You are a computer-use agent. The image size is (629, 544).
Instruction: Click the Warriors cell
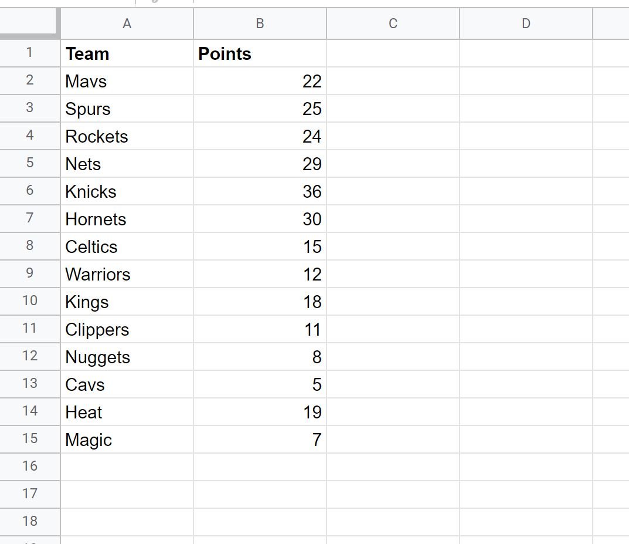[x=127, y=274]
